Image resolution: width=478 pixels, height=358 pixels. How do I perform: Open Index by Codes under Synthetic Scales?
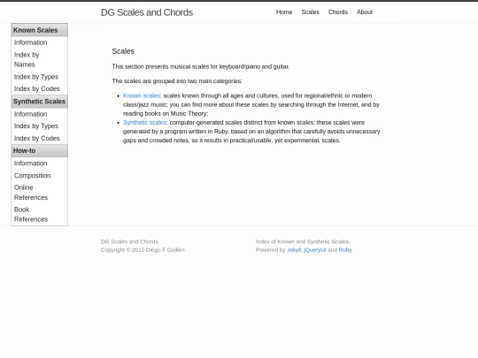[37, 138]
